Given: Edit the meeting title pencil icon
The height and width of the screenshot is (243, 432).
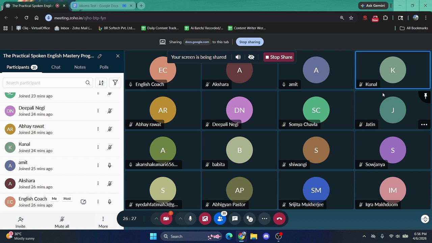Looking at the screenshot, I should 100,56.
